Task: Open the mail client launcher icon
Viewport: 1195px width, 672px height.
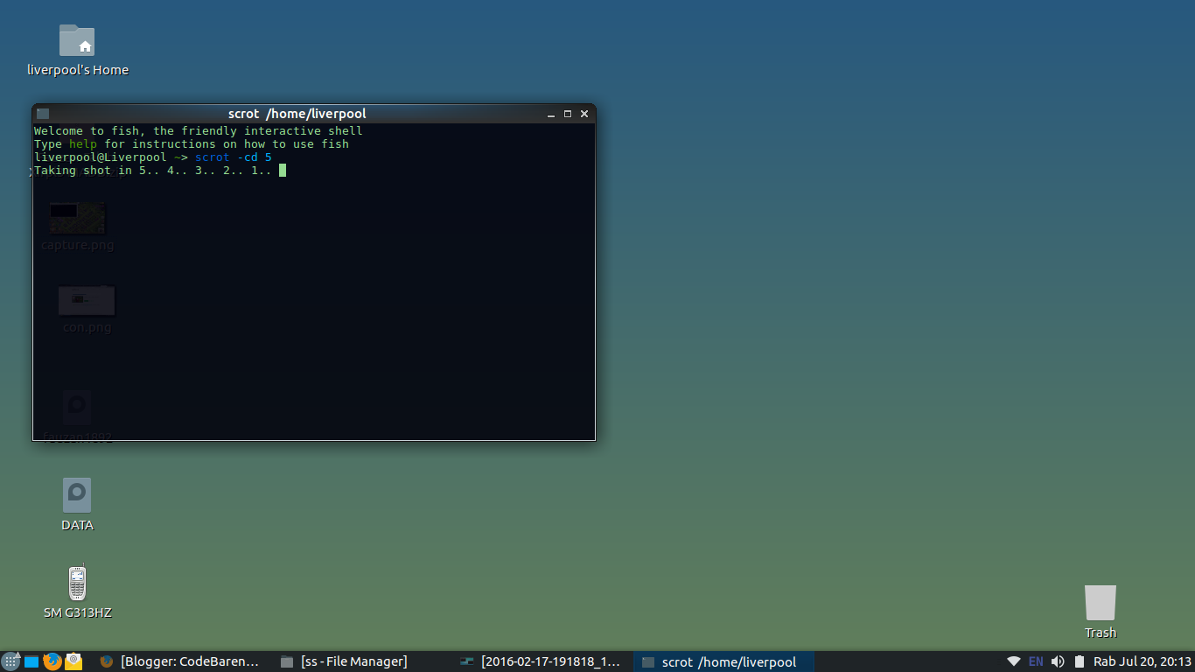Action: [73, 661]
